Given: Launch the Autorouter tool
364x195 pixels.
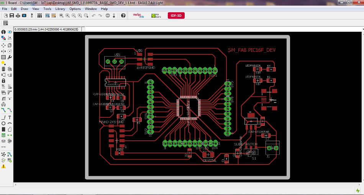Looking at the screenshot, I should click(x=10, y=154).
